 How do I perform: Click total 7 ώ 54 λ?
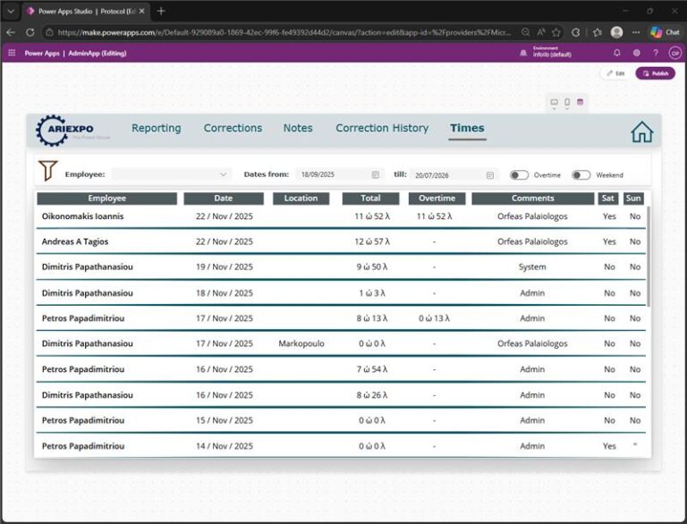click(372, 369)
